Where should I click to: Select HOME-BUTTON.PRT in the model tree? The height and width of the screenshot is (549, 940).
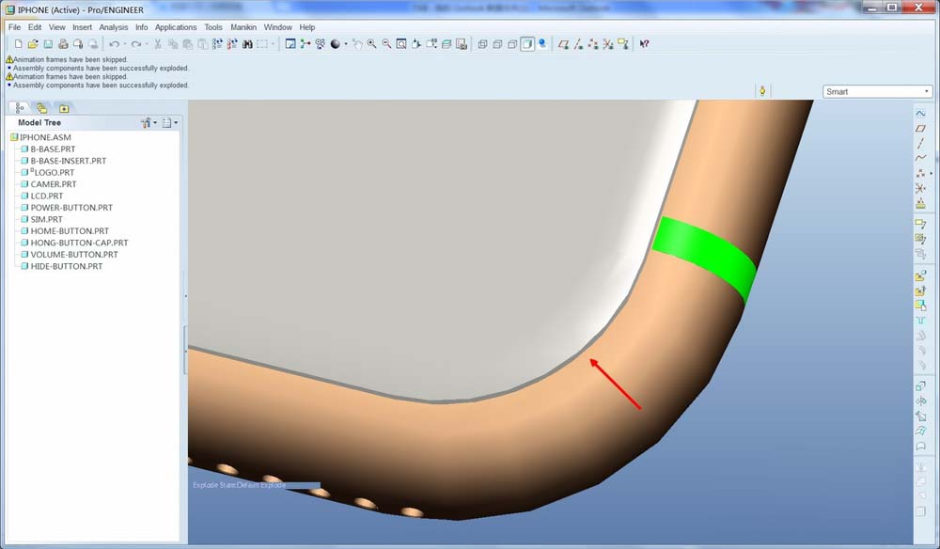pos(65,230)
